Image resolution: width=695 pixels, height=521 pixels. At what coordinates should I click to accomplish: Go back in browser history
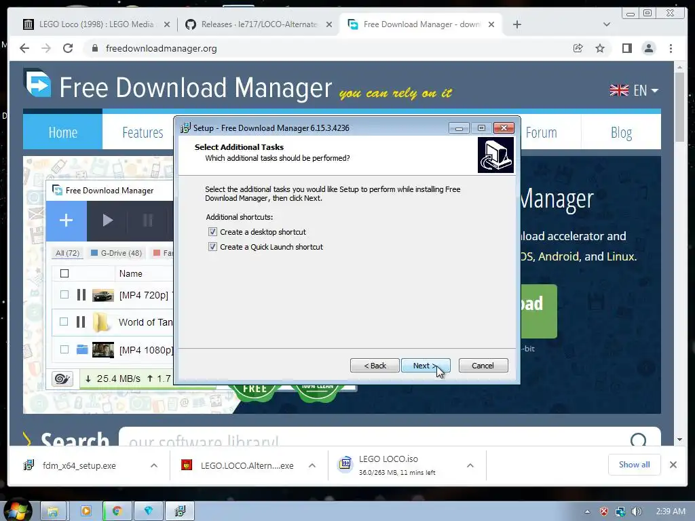tap(24, 48)
